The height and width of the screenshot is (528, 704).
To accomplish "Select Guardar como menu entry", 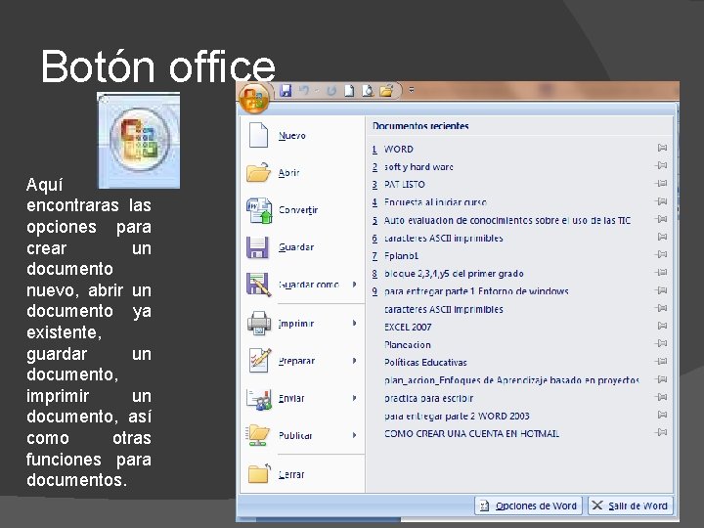I will click(308, 285).
